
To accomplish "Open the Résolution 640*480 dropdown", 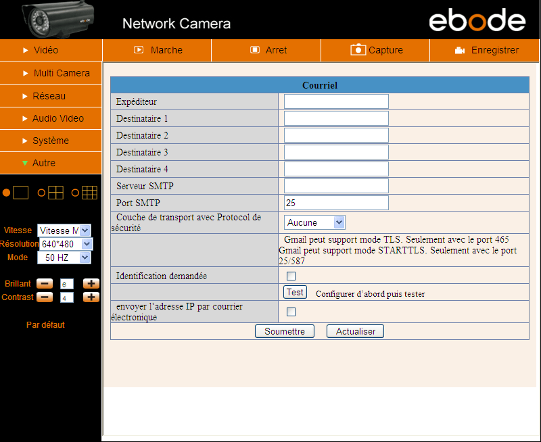I will [x=66, y=244].
